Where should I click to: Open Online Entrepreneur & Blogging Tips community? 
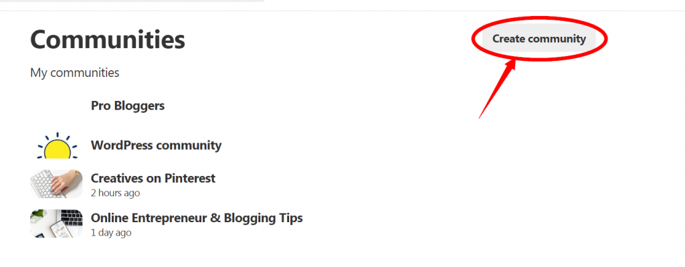click(197, 217)
